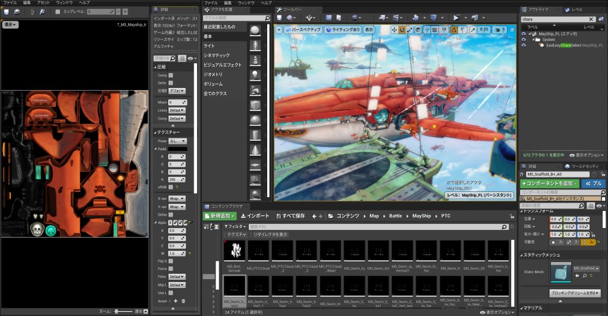The width and height of the screenshot is (608, 316).
Task: Click コンポーネントを追加 green button
Action: click(x=550, y=184)
